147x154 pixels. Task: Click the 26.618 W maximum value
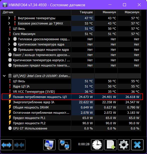click(132, 97)
